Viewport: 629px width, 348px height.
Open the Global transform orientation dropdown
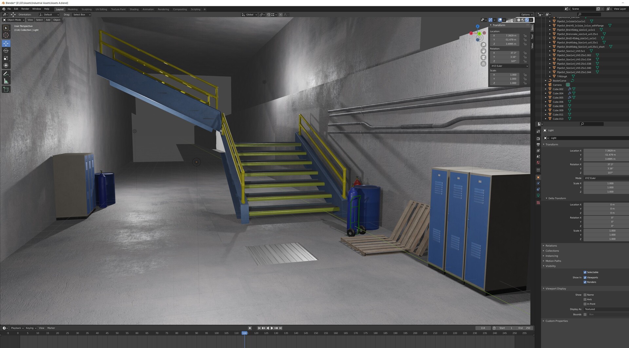tap(250, 15)
